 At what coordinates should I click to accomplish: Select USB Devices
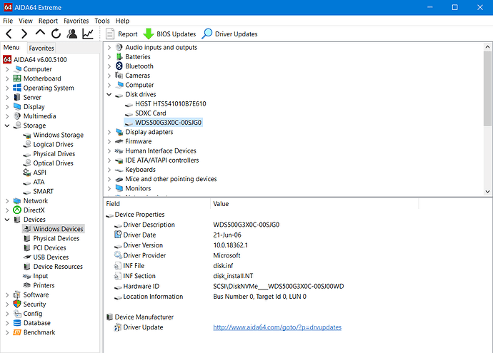(x=51, y=257)
